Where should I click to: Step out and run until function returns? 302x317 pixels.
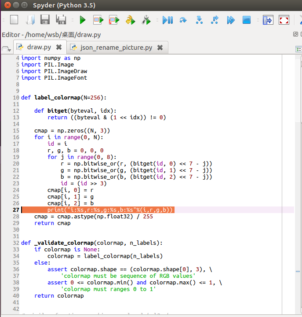coord(215,20)
